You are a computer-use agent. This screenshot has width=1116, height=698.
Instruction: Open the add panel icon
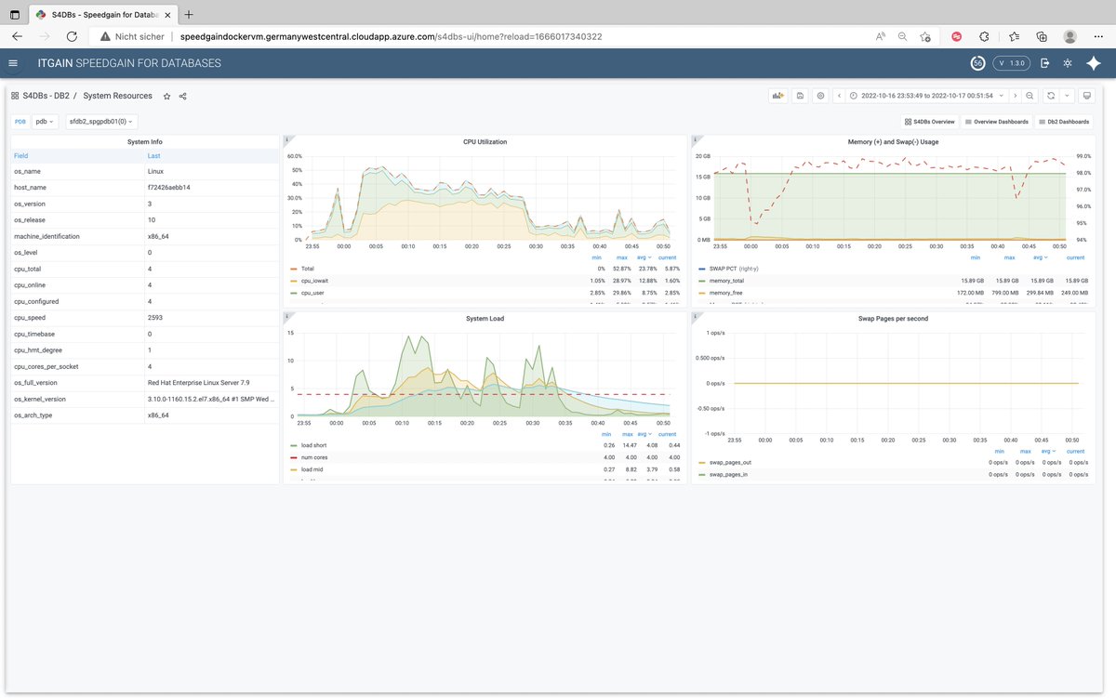pyautogui.click(x=779, y=95)
